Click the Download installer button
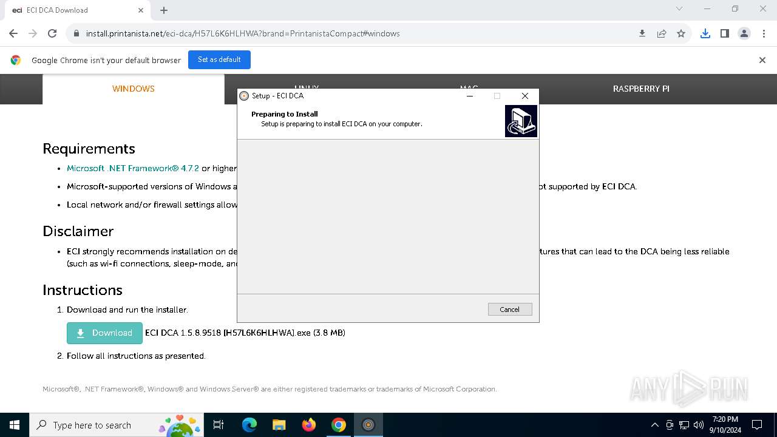777x437 pixels. point(104,333)
